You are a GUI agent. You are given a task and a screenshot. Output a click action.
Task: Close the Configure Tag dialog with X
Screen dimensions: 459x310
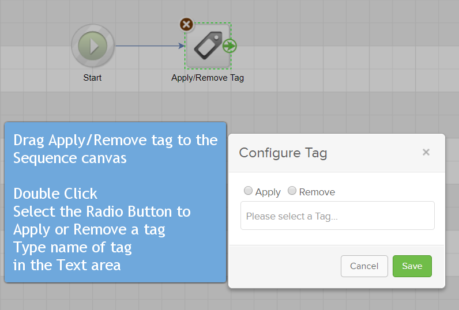(x=426, y=152)
